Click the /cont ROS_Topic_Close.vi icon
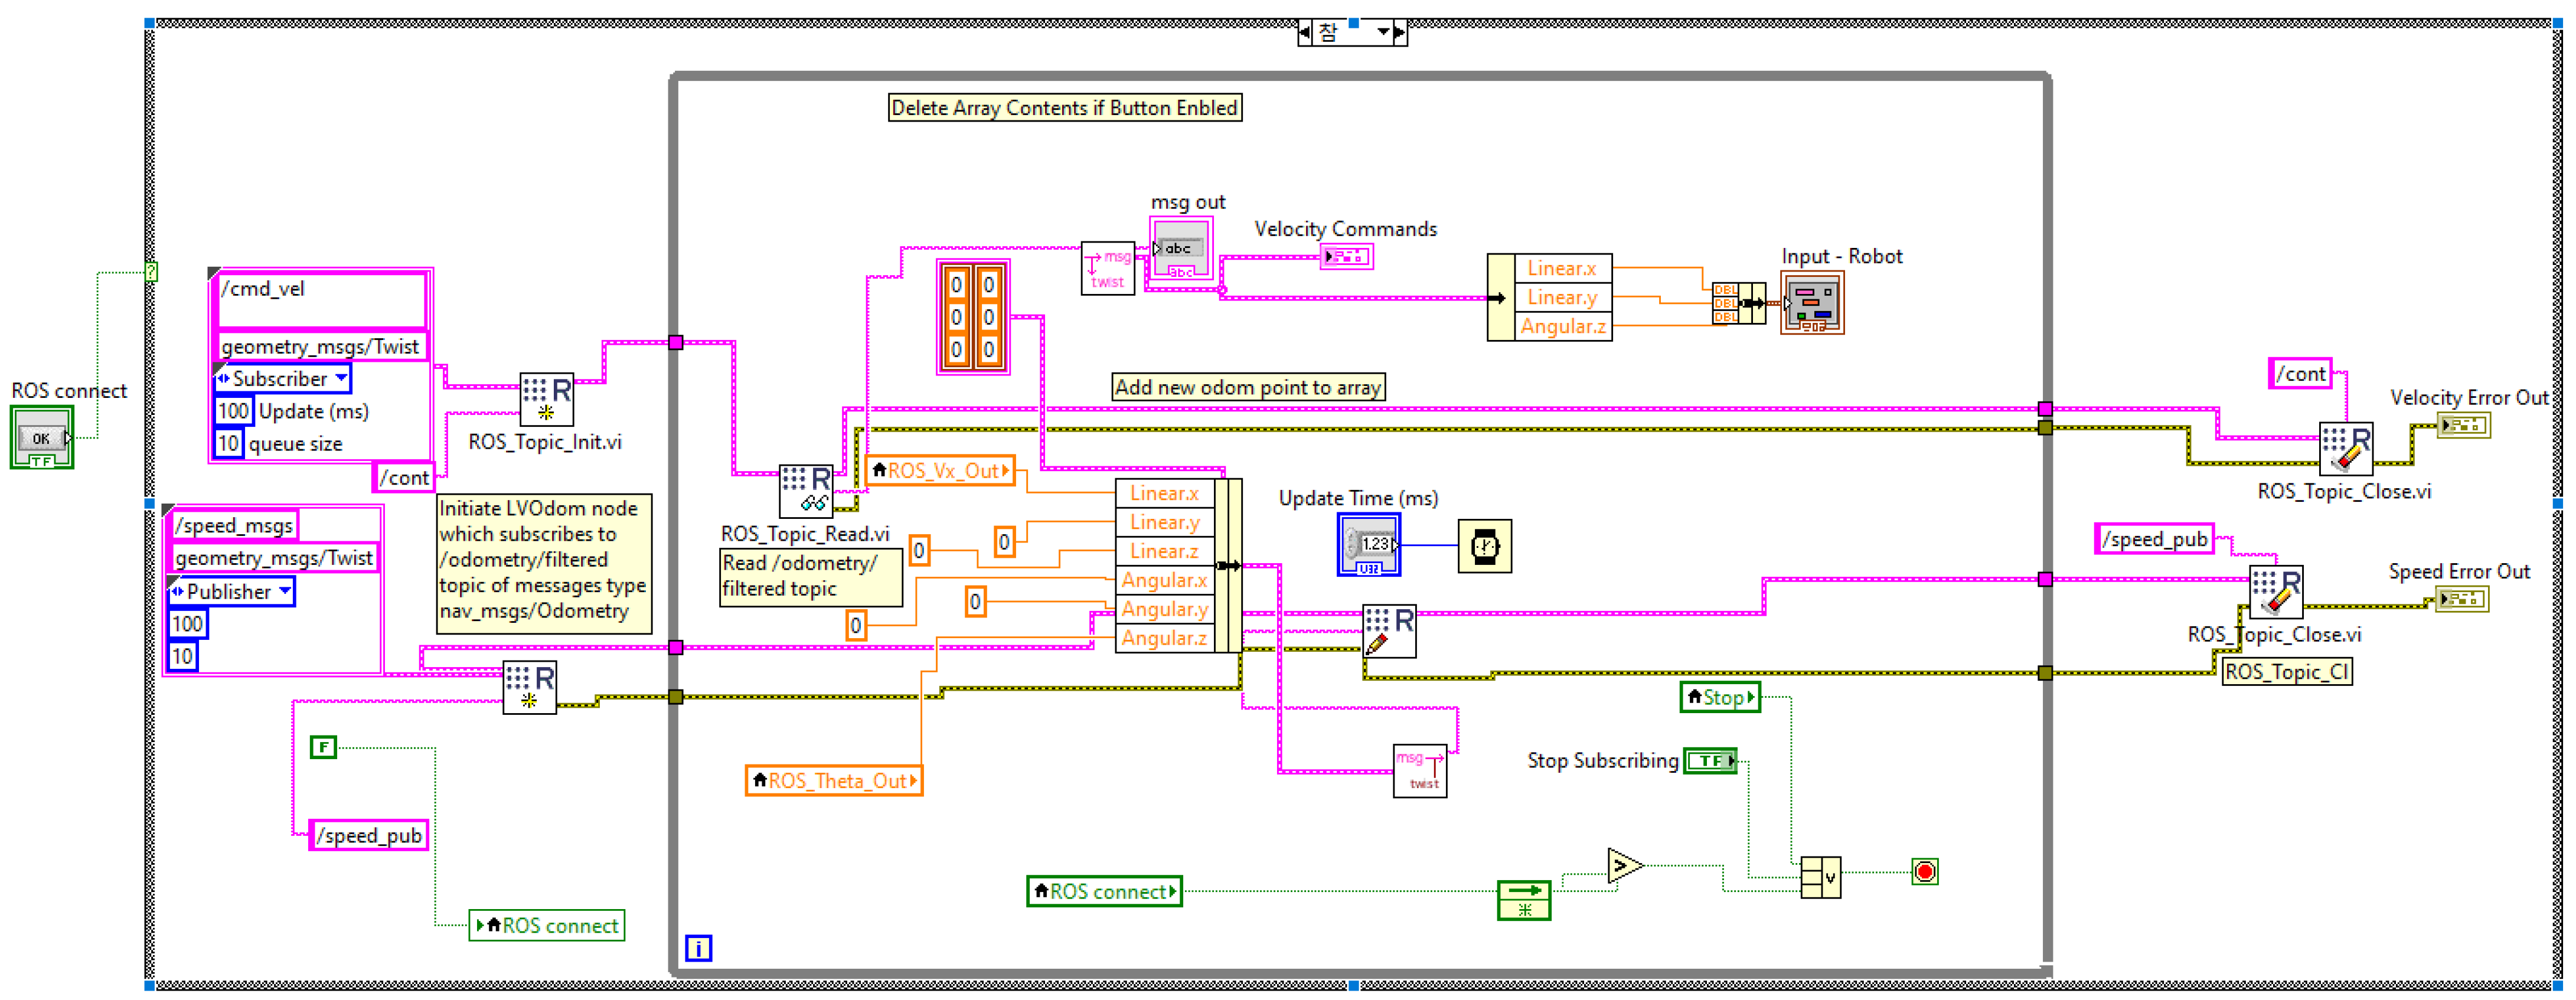Image resolution: width=2576 pixels, height=1000 pixels. (x=2345, y=448)
